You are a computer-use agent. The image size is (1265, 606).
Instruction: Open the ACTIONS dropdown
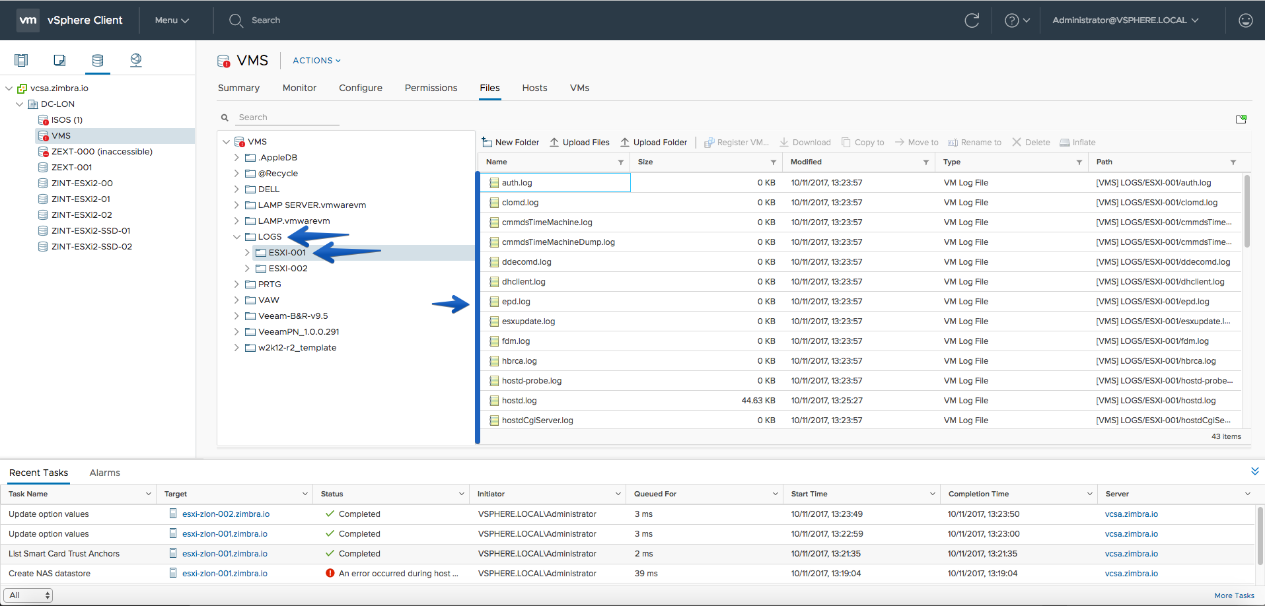point(317,61)
